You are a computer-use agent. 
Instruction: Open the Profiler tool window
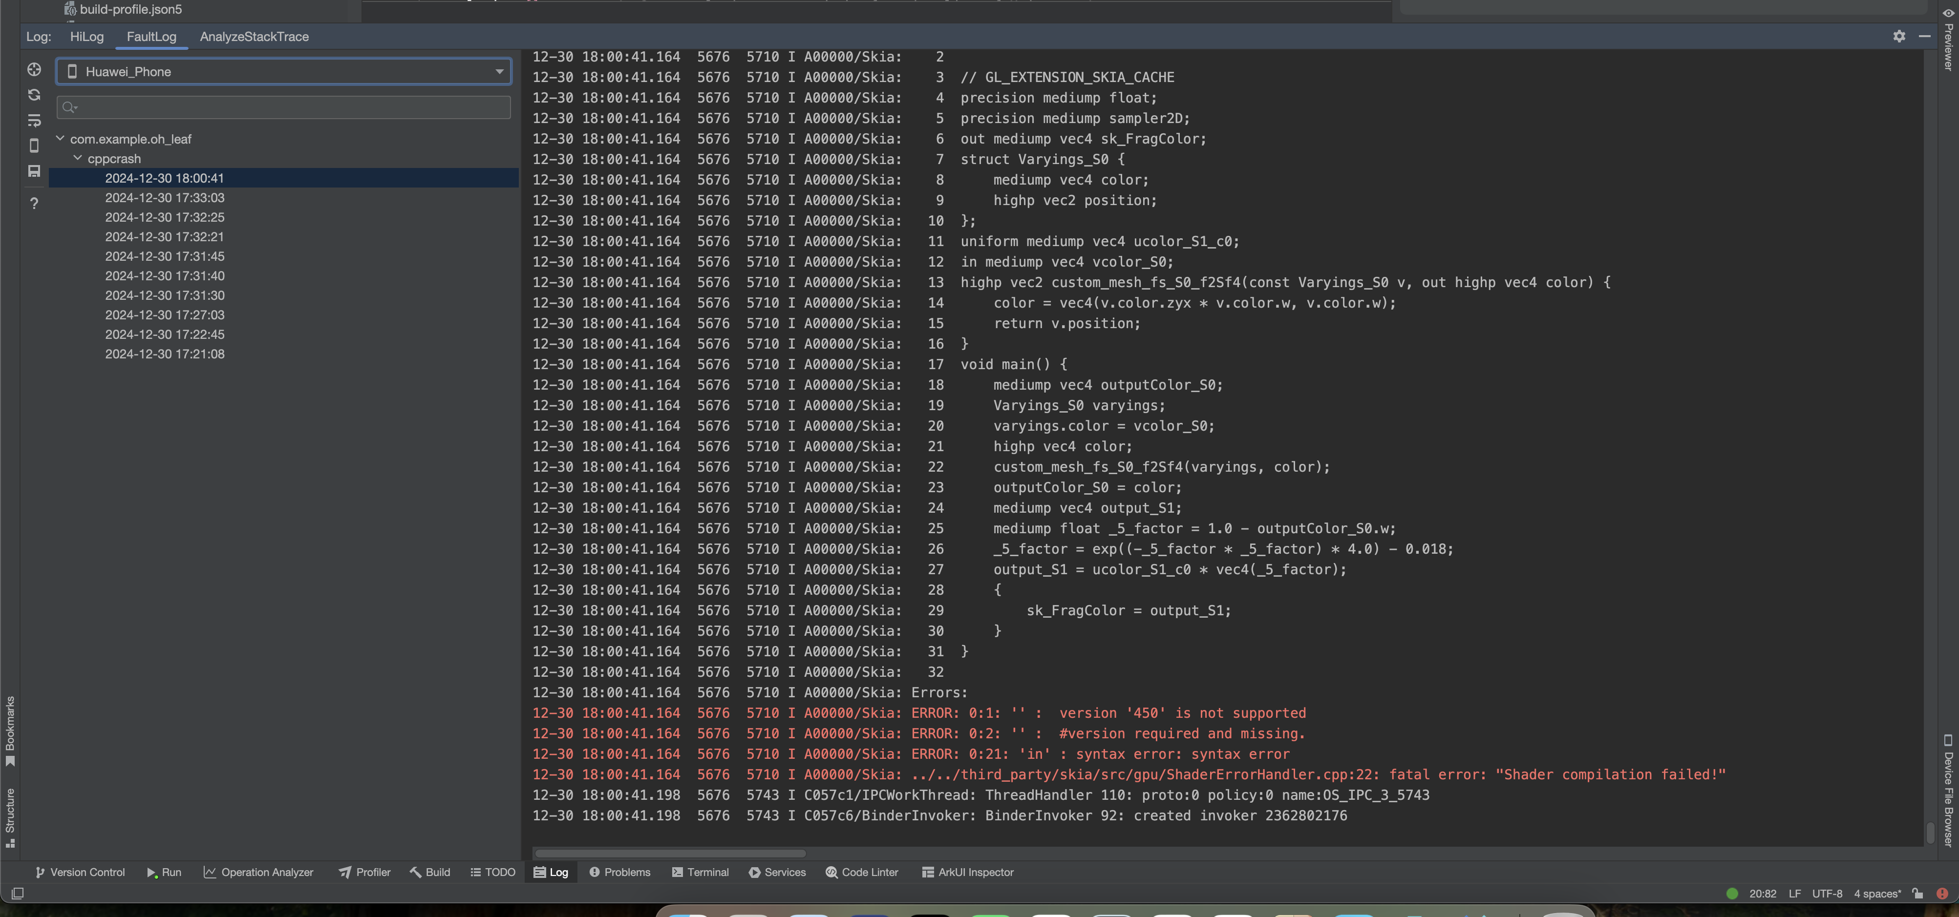coord(365,872)
